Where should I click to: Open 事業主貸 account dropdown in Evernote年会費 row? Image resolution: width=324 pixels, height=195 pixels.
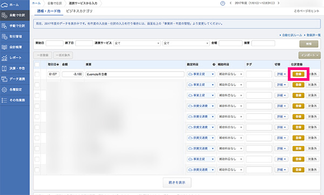[201, 74]
